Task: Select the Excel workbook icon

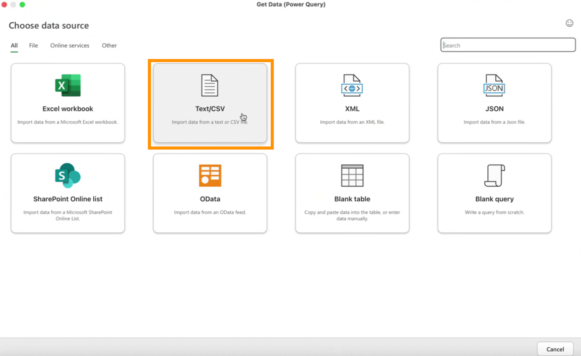Action: click(68, 85)
